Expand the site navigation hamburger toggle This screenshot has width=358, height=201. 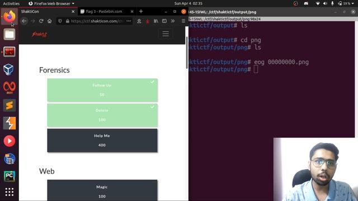pos(166,34)
